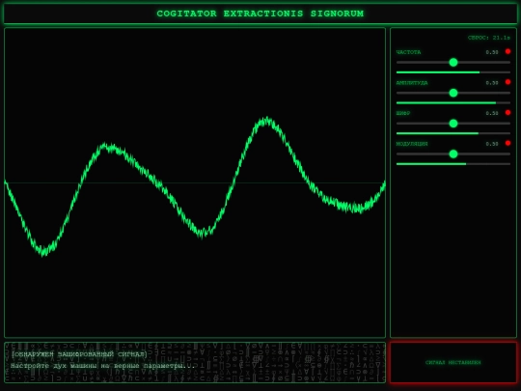Click the 'Шифр' label
The image size is (521, 391).
click(403, 113)
